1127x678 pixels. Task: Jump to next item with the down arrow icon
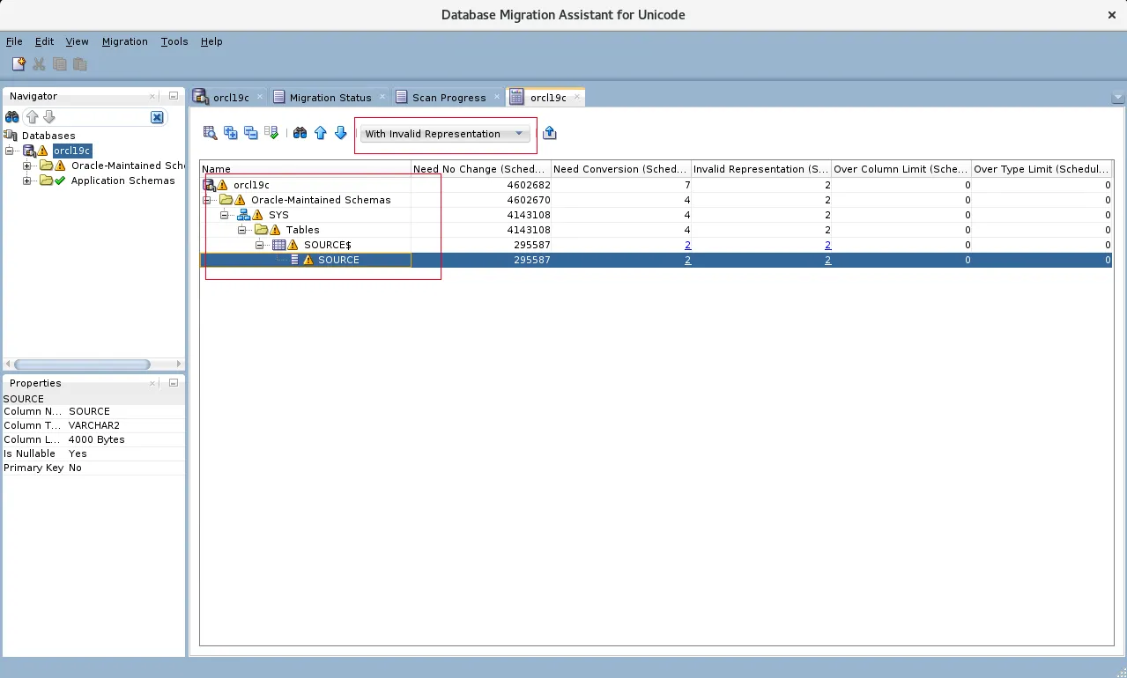click(x=341, y=132)
